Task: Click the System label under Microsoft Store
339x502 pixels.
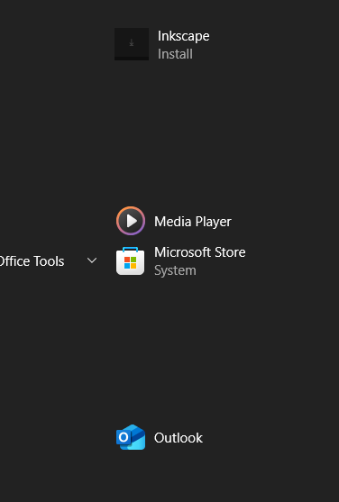Action: 175,270
